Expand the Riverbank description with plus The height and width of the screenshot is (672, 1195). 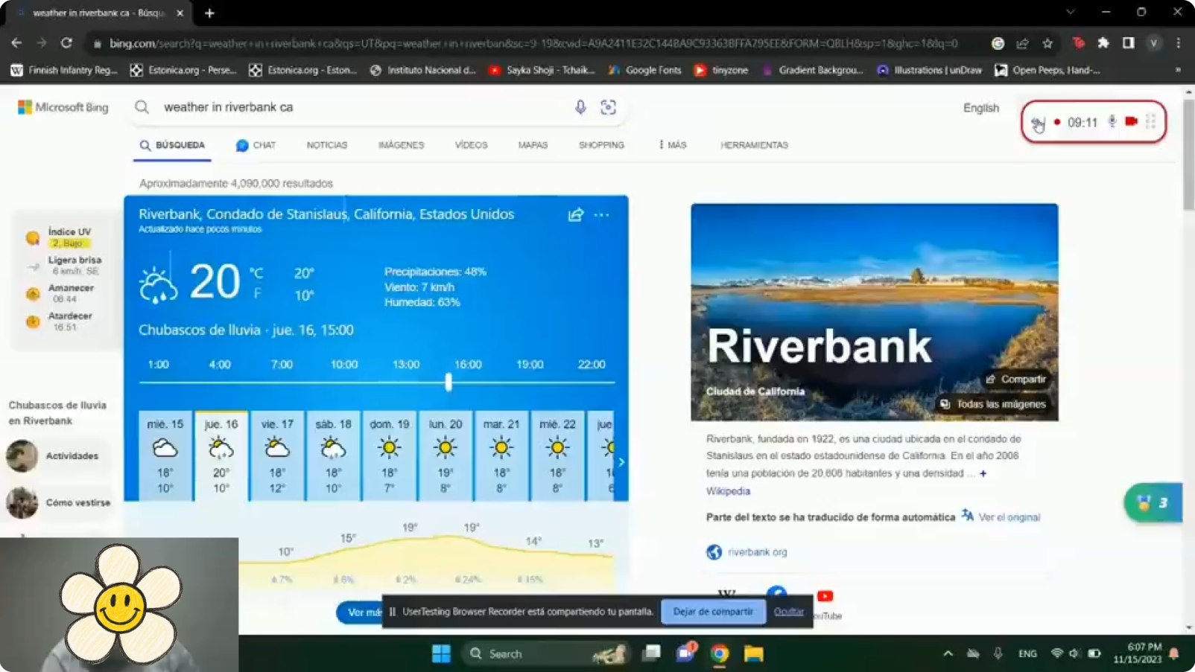pos(983,473)
